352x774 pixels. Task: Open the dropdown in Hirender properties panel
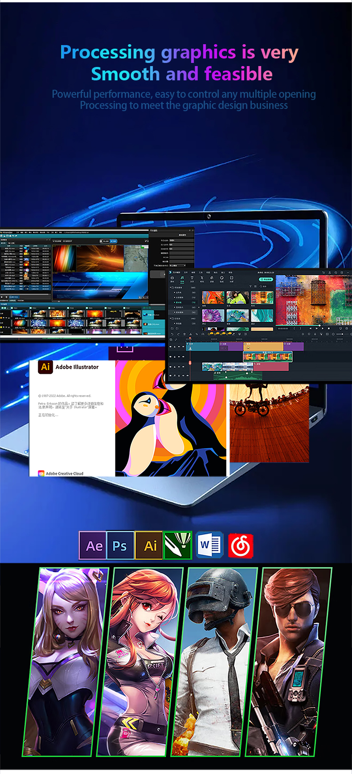[177, 266]
